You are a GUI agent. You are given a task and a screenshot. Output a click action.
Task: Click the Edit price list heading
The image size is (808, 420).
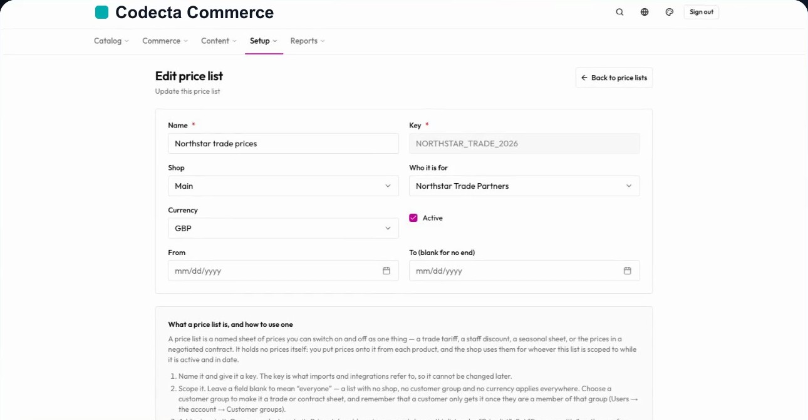[189, 76]
